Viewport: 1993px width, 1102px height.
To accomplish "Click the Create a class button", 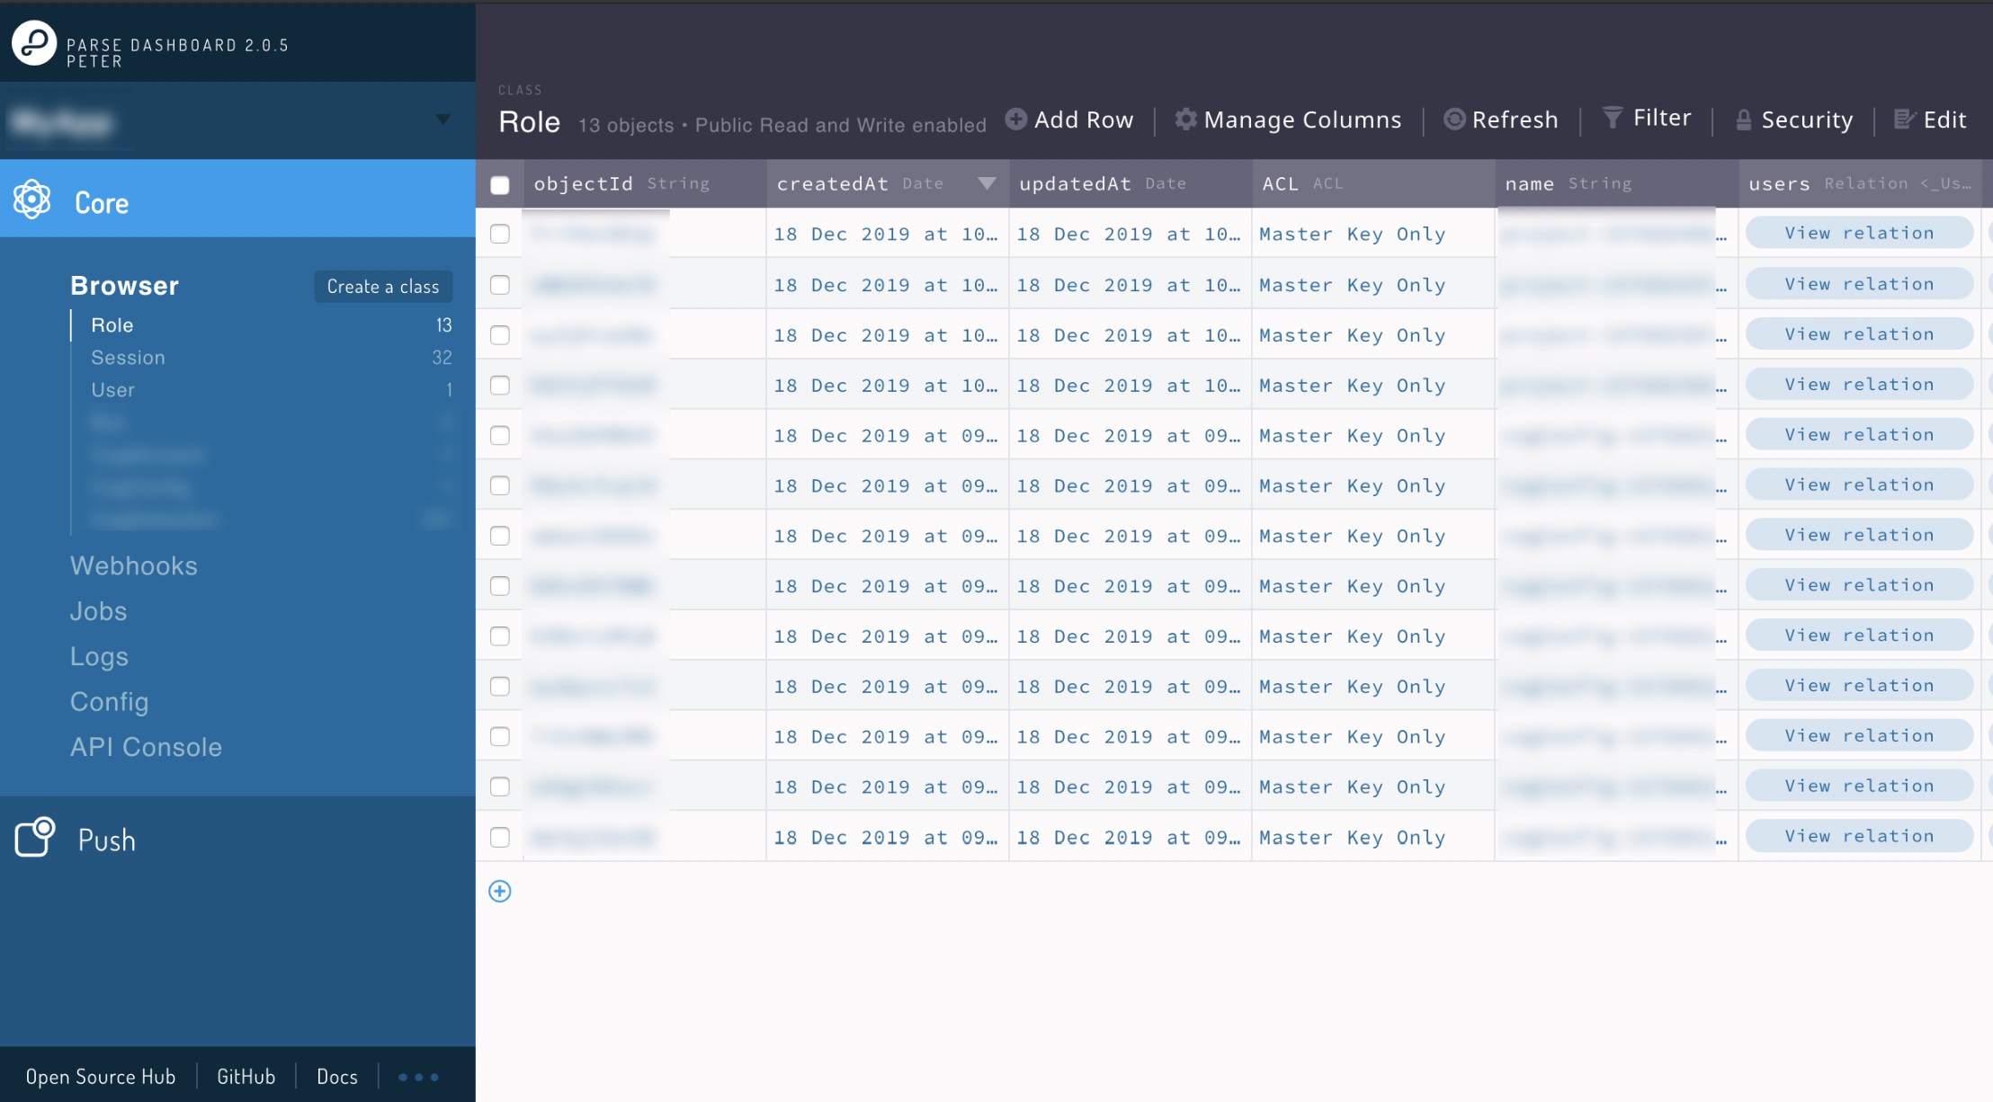I will tap(383, 286).
